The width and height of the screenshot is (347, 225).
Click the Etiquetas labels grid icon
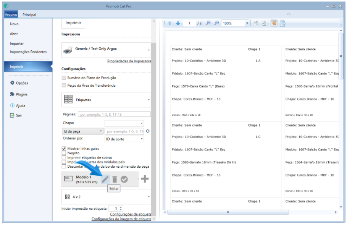coord(68,99)
